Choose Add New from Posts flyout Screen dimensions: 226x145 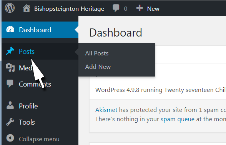pyautogui.click(x=98, y=67)
